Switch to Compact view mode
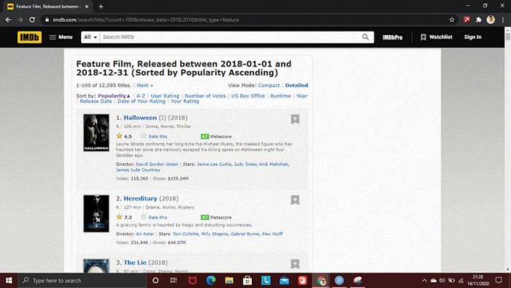Image resolution: width=511 pixels, height=288 pixels. click(269, 85)
